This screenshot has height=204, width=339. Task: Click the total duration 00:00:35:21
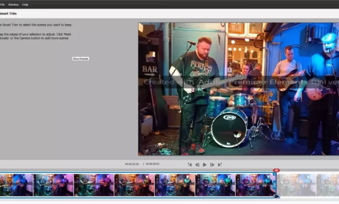point(153,164)
